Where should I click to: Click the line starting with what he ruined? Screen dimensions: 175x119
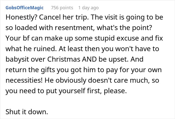[82, 49]
